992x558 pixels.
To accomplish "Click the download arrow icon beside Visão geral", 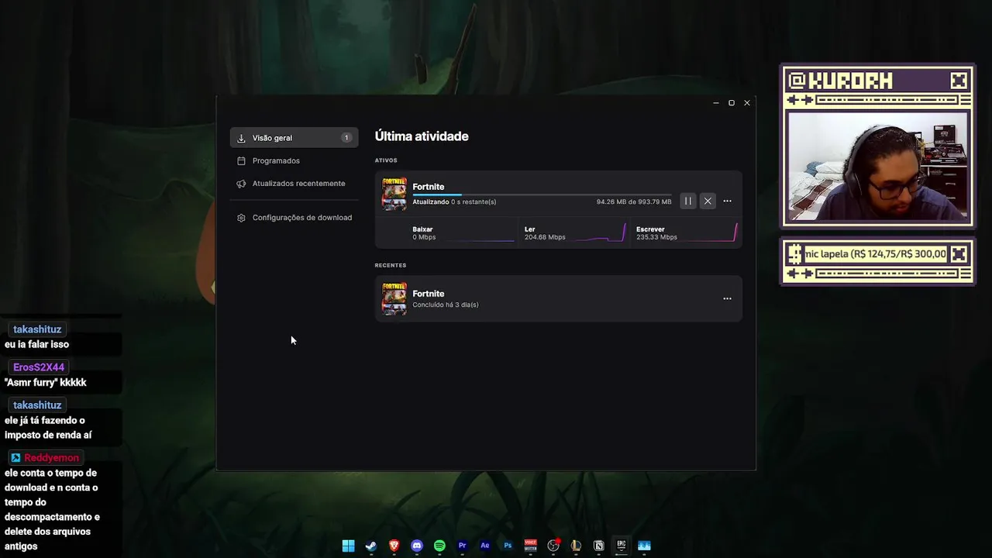I will pyautogui.click(x=241, y=138).
